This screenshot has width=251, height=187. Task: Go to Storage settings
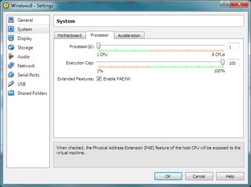(25, 48)
